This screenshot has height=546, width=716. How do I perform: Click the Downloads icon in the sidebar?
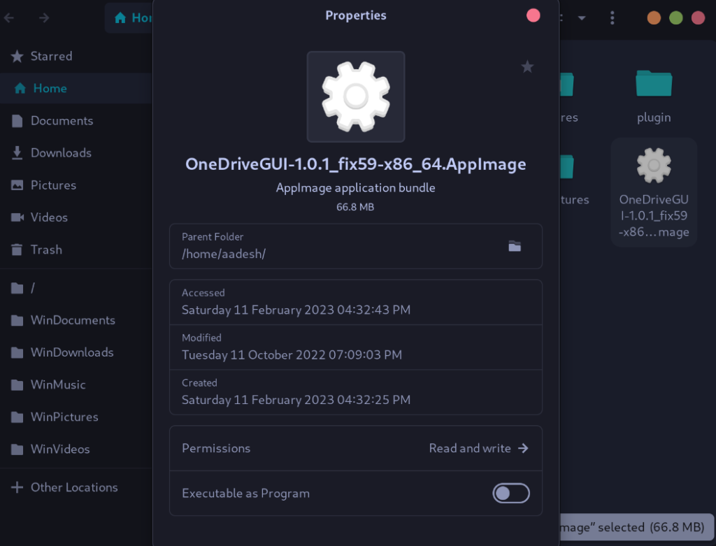[15, 152]
